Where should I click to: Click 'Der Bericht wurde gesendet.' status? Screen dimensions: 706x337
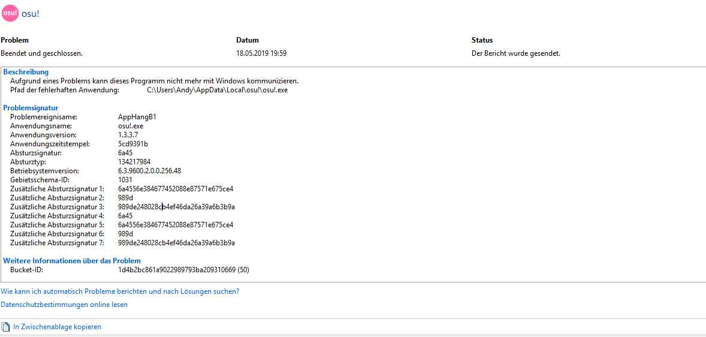(x=516, y=53)
